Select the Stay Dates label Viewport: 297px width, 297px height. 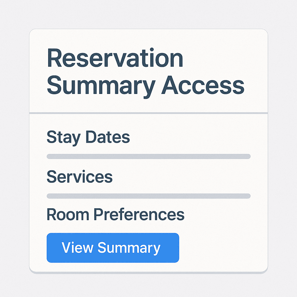tap(88, 137)
